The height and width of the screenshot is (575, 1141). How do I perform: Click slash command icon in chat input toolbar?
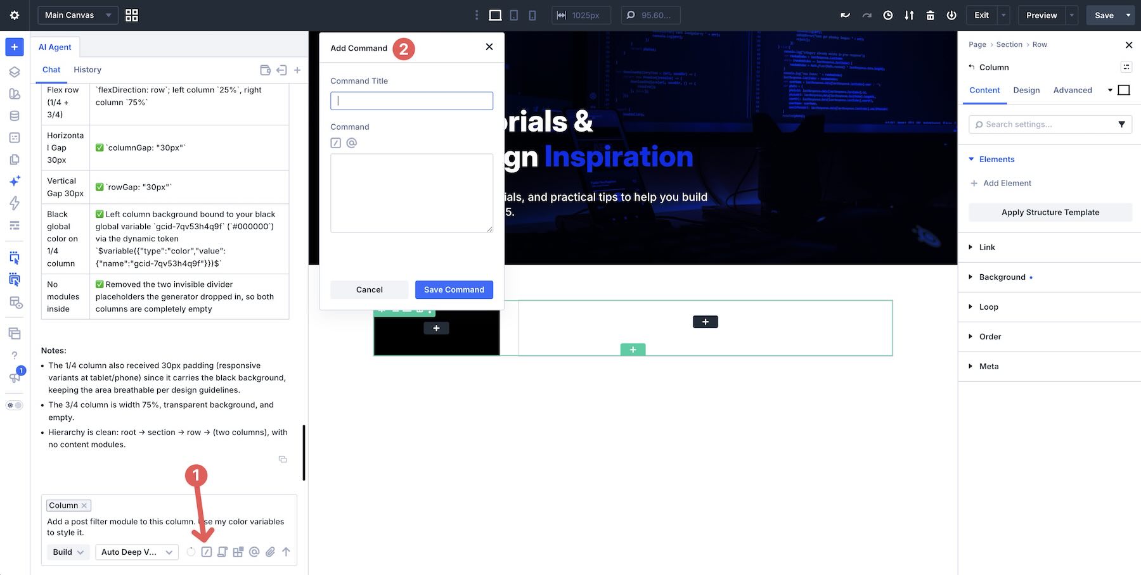click(x=207, y=552)
